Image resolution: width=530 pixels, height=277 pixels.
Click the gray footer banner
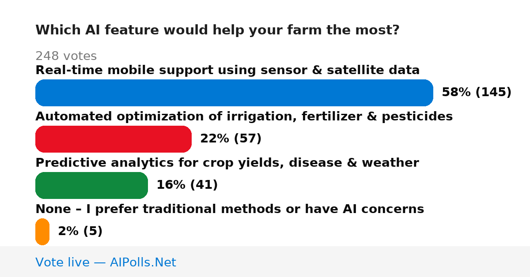(265, 262)
